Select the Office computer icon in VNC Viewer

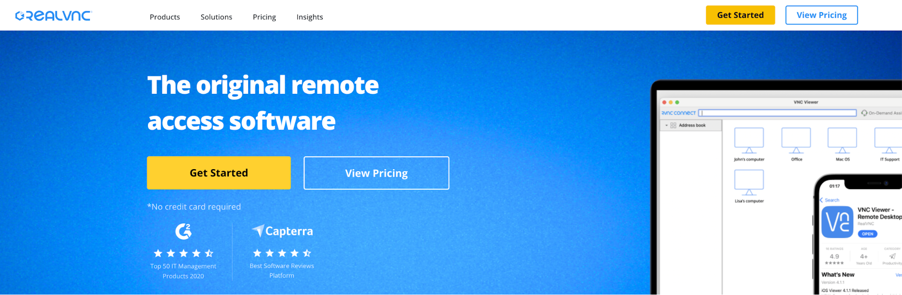point(796,140)
